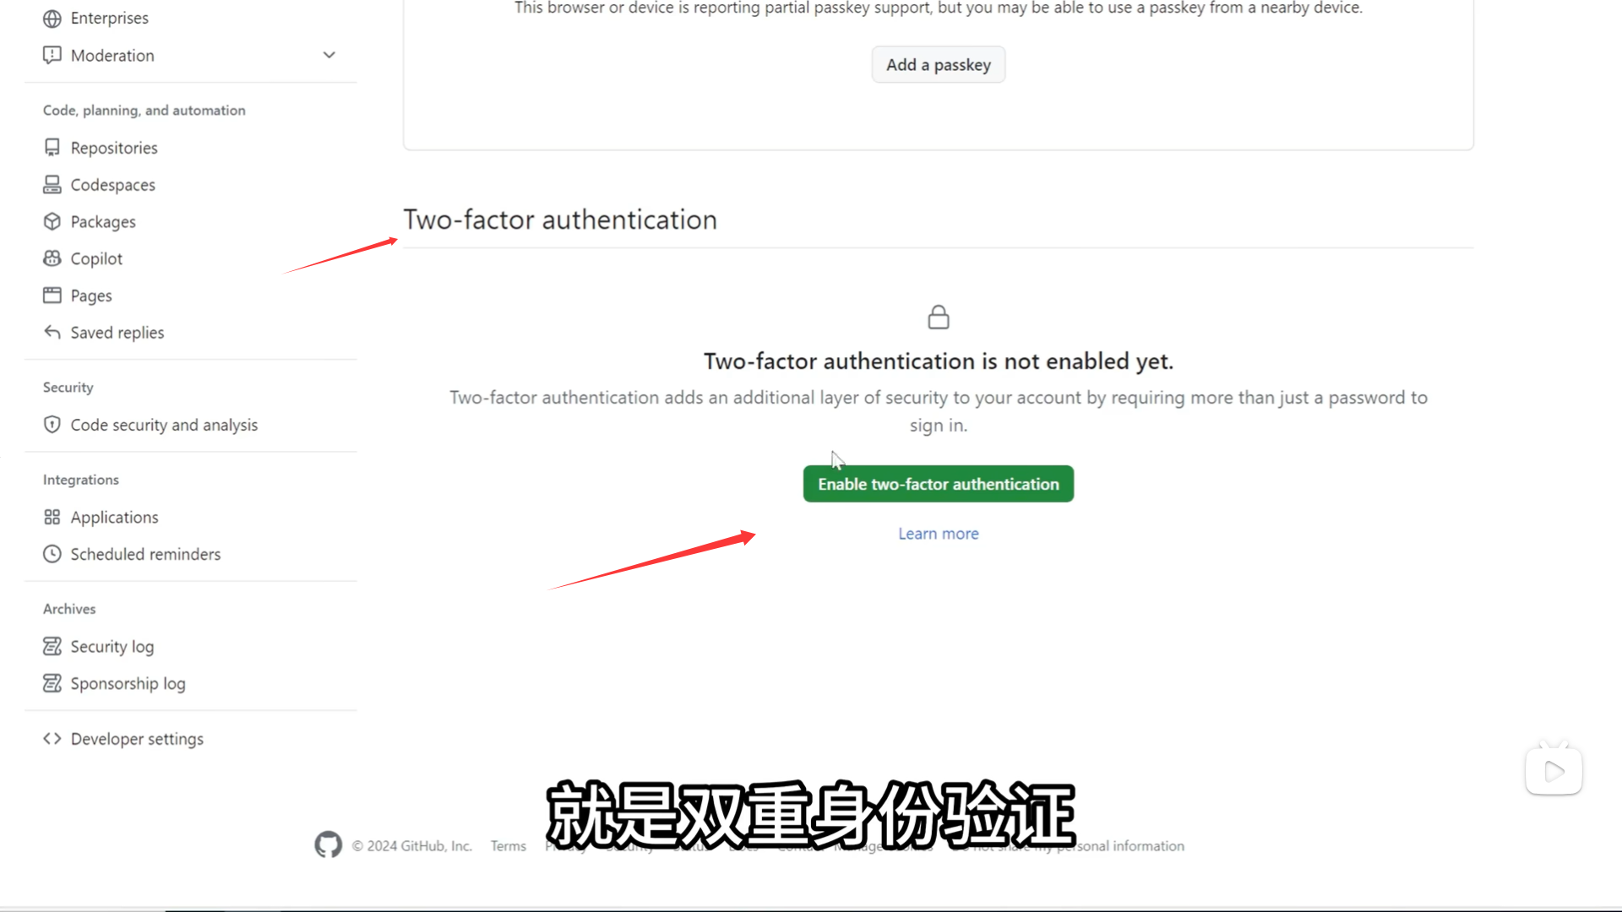1622x912 pixels.
Task: Click the Repositories icon in sidebar
Action: point(52,147)
